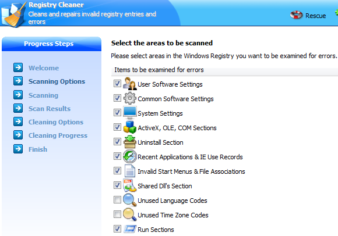The width and height of the screenshot is (338, 236).
Task: Select the Scanning Options step
Action: pos(57,81)
